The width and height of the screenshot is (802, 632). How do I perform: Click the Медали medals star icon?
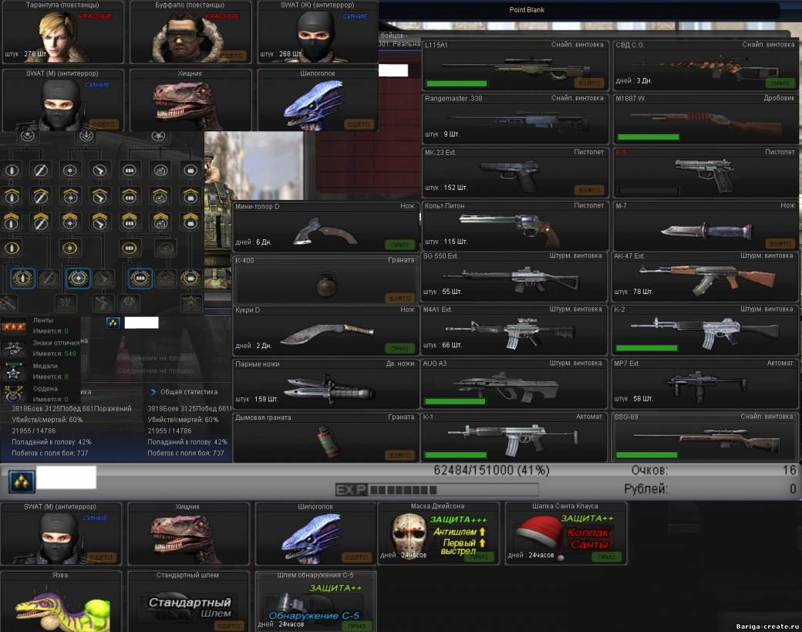point(13,372)
